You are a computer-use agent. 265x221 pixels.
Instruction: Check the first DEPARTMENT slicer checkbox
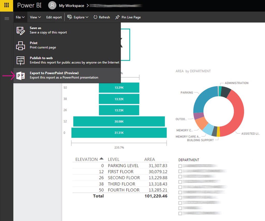click(180, 166)
